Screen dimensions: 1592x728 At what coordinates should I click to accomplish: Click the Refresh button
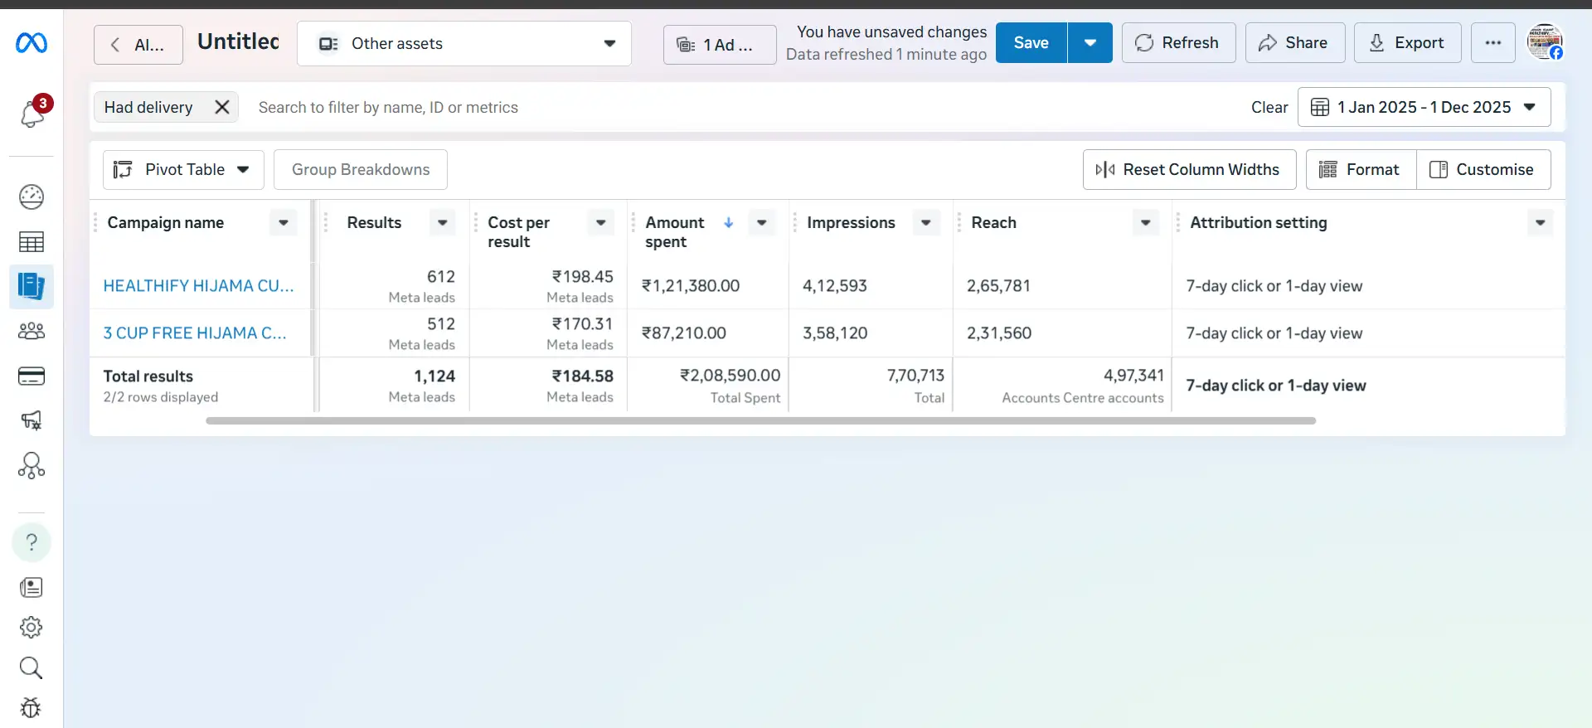tap(1178, 43)
